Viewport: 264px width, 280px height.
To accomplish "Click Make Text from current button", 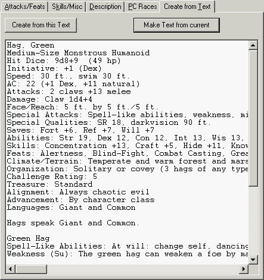I will coord(176,25).
